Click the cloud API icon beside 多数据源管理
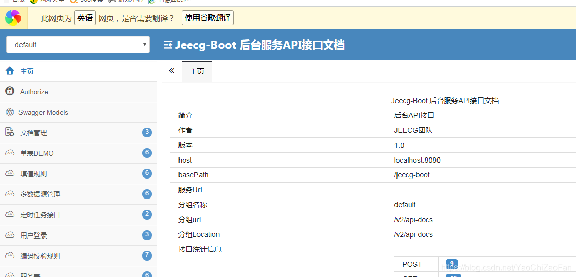The height and width of the screenshot is (277, 576). coord(10,194)
